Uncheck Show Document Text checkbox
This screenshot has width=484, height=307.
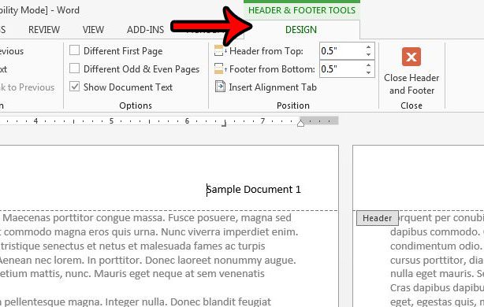point(74,87)
